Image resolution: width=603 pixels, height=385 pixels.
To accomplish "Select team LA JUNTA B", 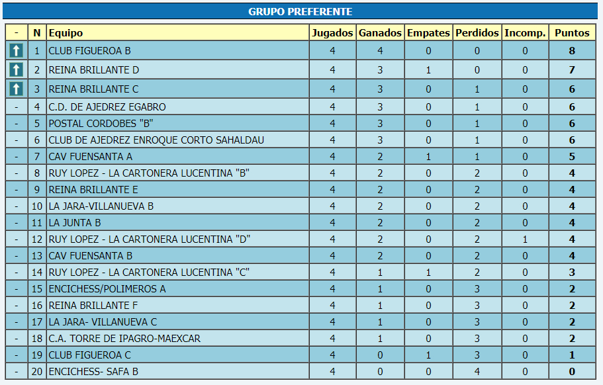I will pyautogui.click(x=75, y=222).
